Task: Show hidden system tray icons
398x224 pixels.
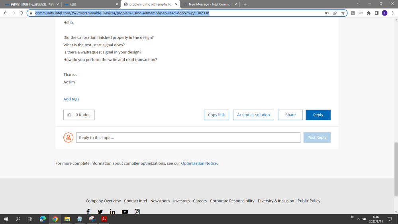Action: click(359, 219)
